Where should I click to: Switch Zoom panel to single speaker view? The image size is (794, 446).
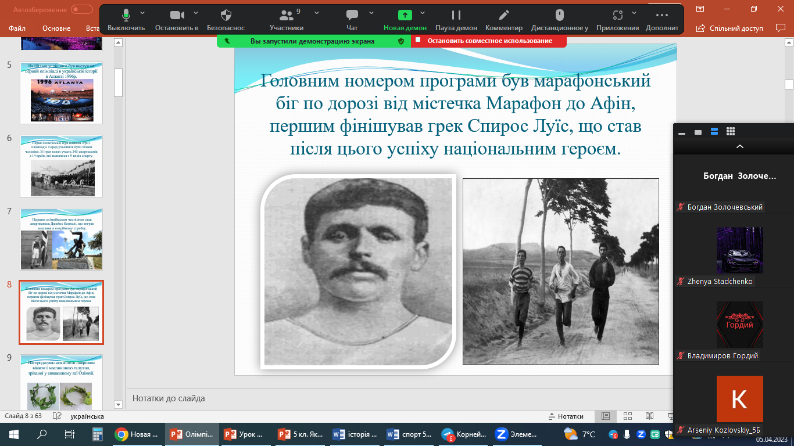tap(698, 132)
